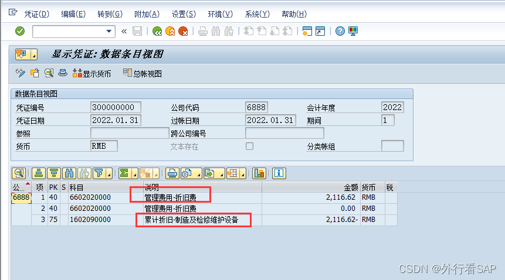505x280 pixels.
Task: Click the Display/Change glasses-pencil icon
Action: click(x=21, y=73)
